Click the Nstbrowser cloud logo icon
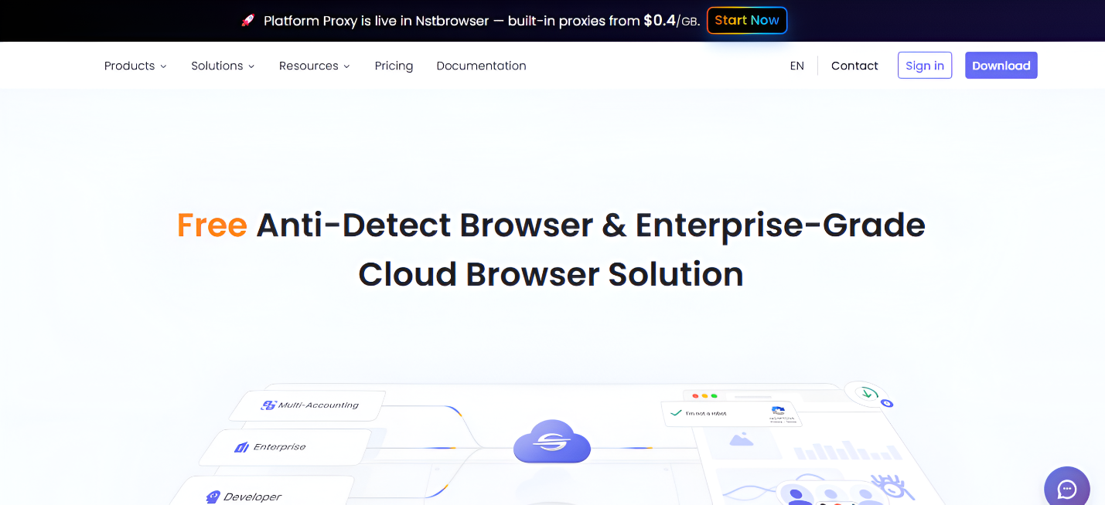The image size is (1105, 505). 552,442
